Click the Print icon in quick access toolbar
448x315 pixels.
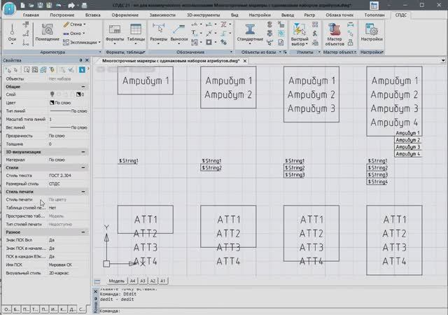[x=84, y=5]
